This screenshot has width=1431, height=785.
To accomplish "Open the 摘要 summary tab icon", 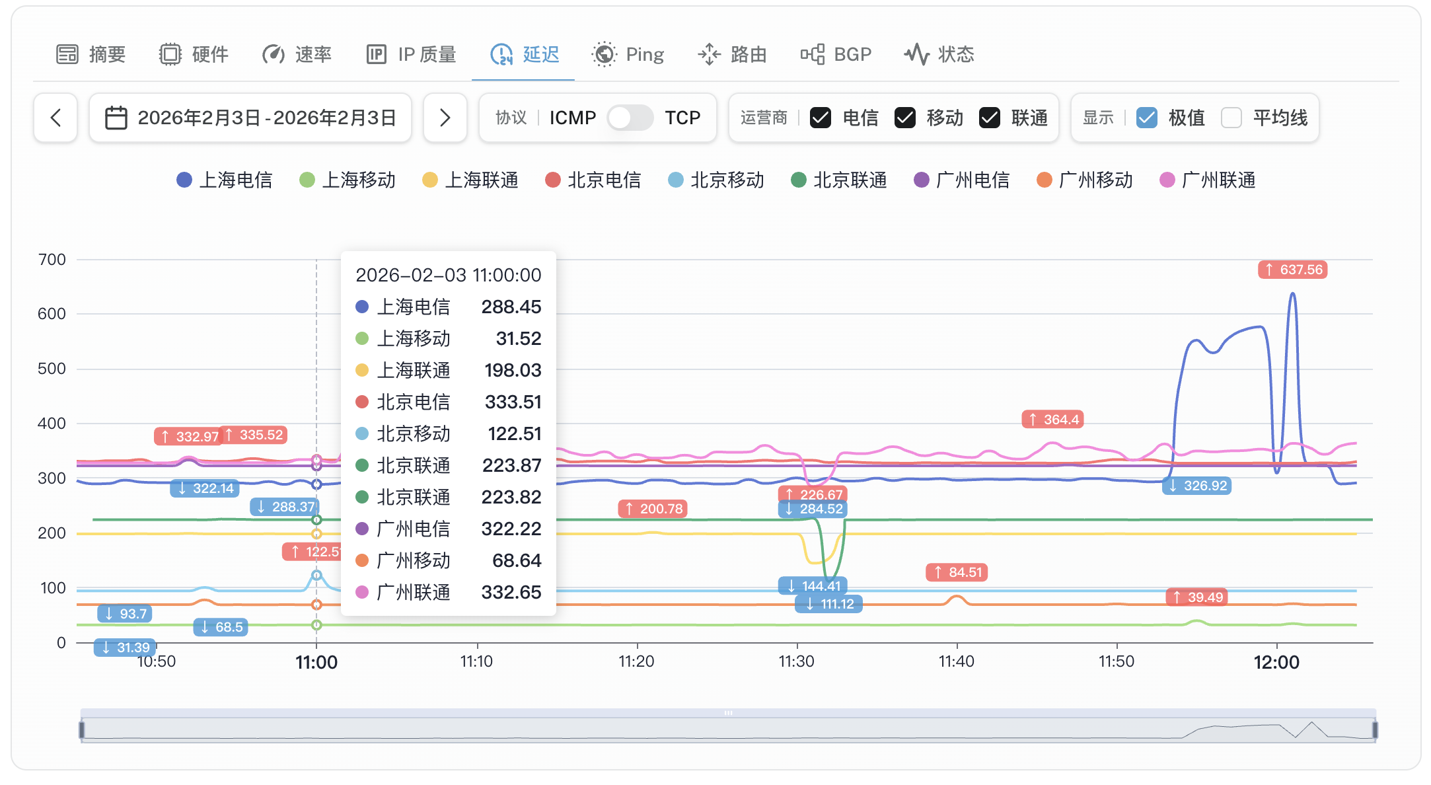I will (x=67, y=54).
